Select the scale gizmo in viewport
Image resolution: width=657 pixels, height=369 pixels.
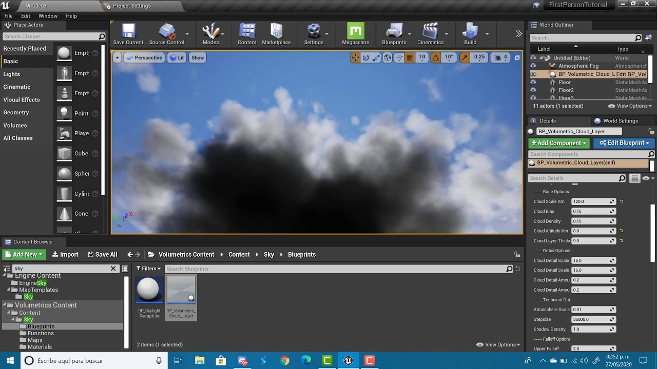pos(376,57)
